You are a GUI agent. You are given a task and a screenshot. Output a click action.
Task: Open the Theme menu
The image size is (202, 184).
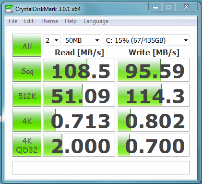click(49, 21)
